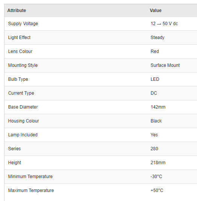Select the Maximum Temperature label

(31, 190)
